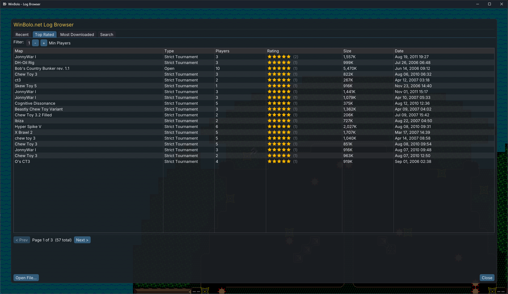The image size is (508, 294).
Task: Select the Chew Toy 3.2 Filled entry
Action: click(x=33, y=115)
